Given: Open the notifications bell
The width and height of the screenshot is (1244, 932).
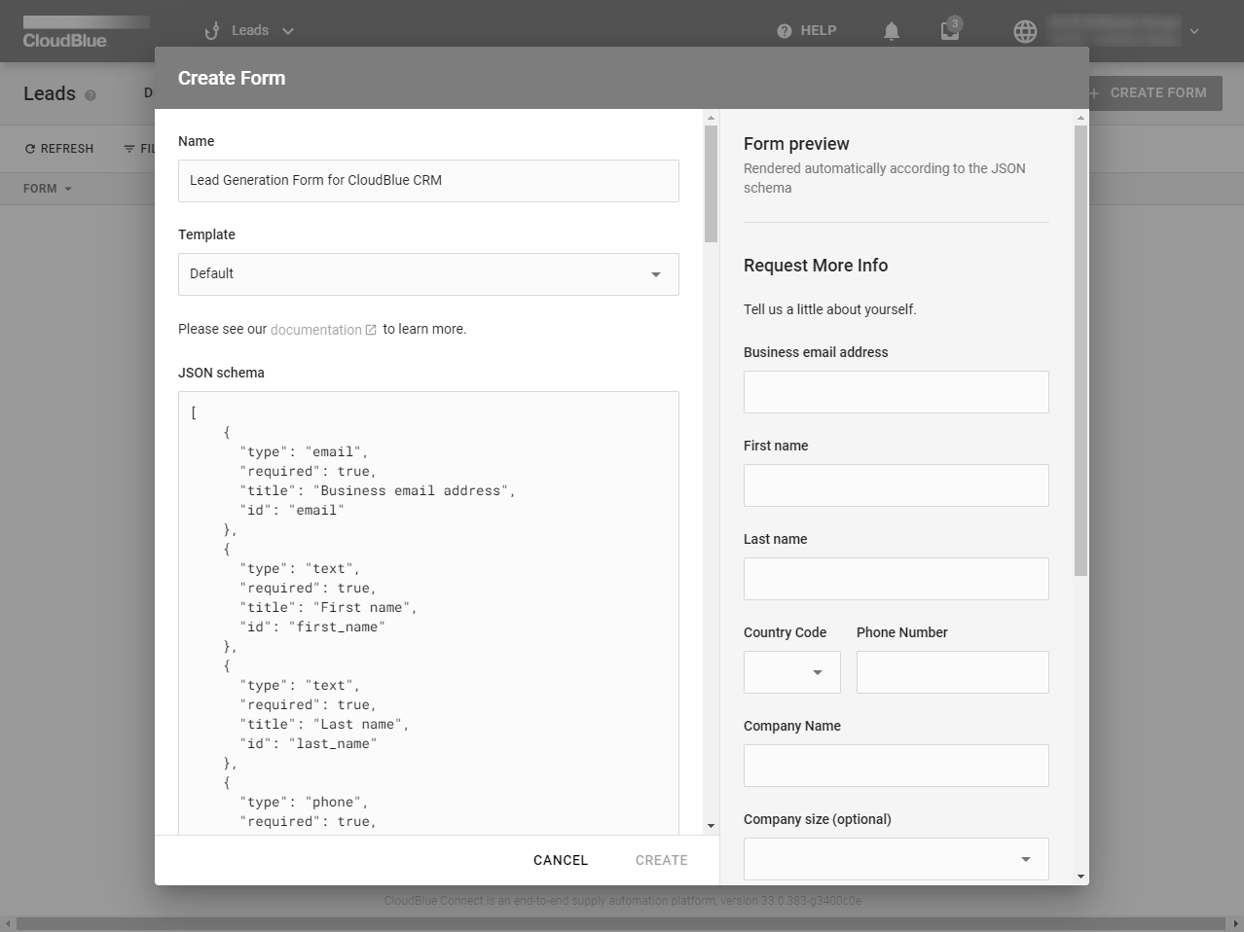Looking at the screenshot, I should tap(892, 31).
